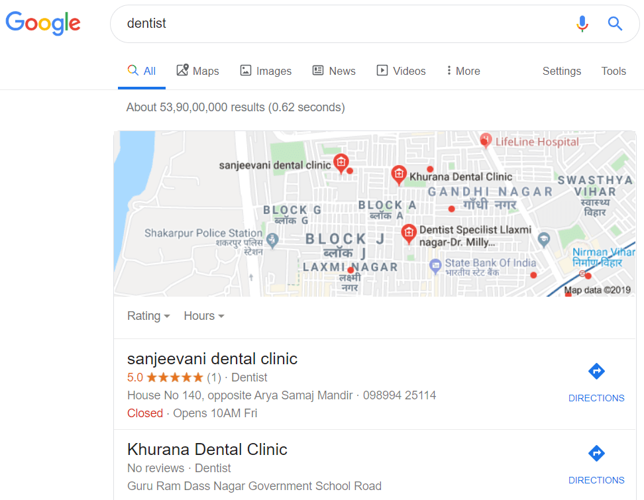Click the blue search magnifier button
The width and height of the screenshot is (644, 500).
[615, 24]
